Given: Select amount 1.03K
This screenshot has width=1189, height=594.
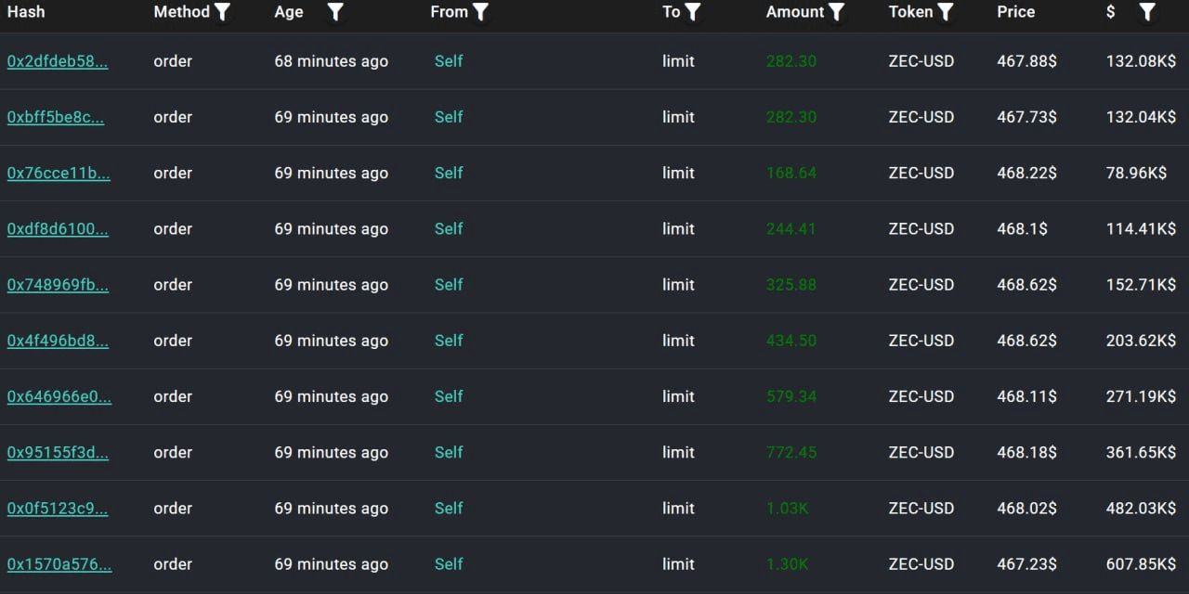Looking at the screenshot, I should (788, 508).
